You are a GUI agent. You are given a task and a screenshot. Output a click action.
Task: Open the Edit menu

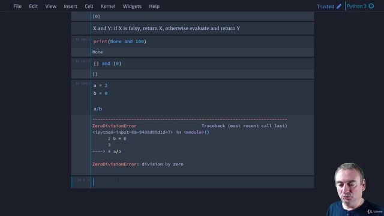coord(34,7)
